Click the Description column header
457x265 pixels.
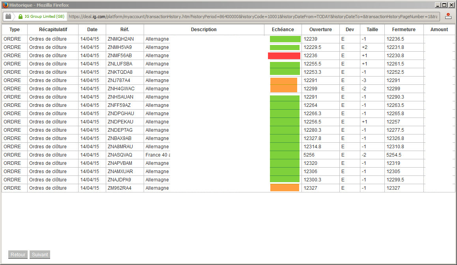click(x=204, y=30)
